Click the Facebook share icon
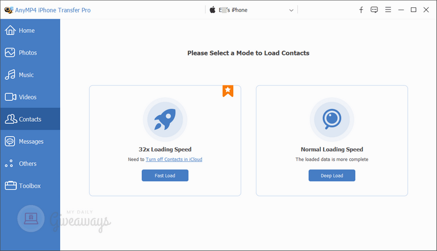437x251 pixels. tap(361, 10)
